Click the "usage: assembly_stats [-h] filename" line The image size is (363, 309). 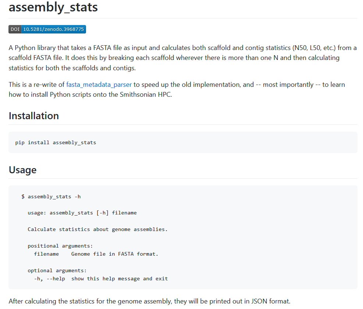pyautogui.click(x=82, y=213)
